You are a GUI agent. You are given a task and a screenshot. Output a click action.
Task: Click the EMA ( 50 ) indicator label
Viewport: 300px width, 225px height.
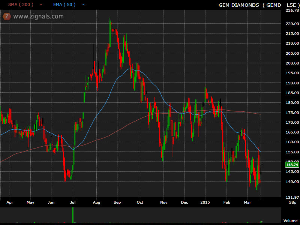click(64, 5)
